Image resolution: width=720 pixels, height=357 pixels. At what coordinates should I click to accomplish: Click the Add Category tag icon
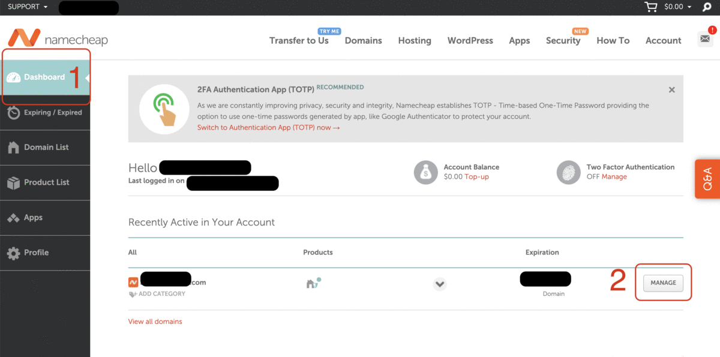tap(133, 294)
